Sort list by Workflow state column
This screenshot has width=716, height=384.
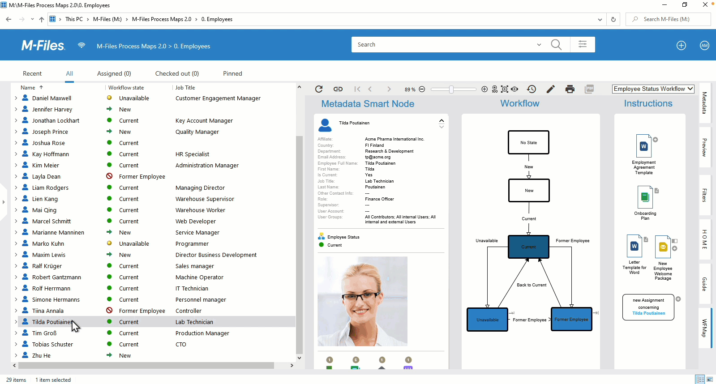(126, 88)
